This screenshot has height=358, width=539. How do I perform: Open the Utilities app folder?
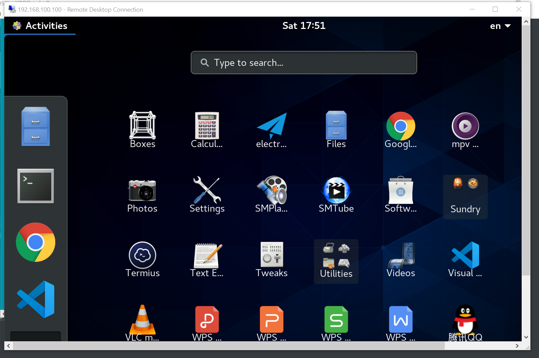[336, 261]
